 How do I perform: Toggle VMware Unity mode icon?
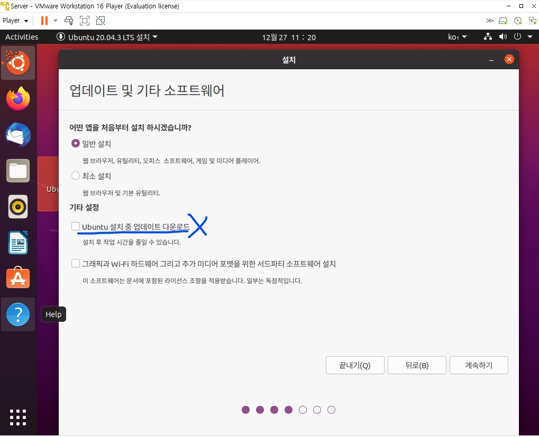pos(101,21)
